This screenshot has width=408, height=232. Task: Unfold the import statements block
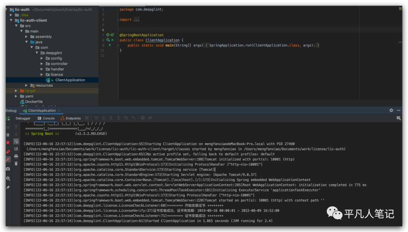(118, 20)
